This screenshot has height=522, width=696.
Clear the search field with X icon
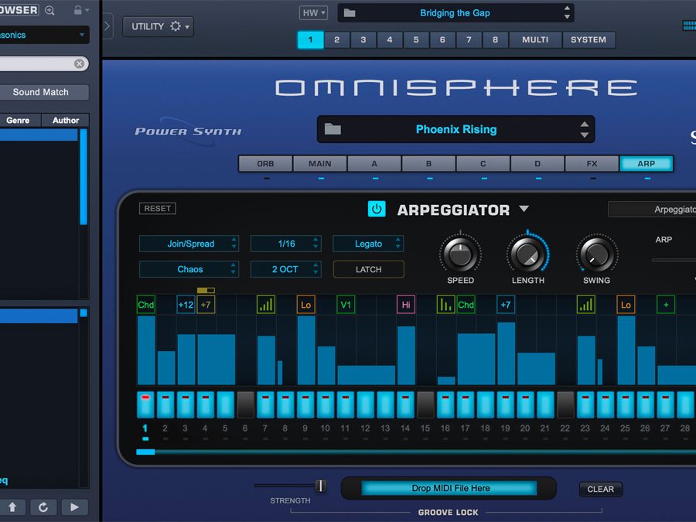(80, 63)
